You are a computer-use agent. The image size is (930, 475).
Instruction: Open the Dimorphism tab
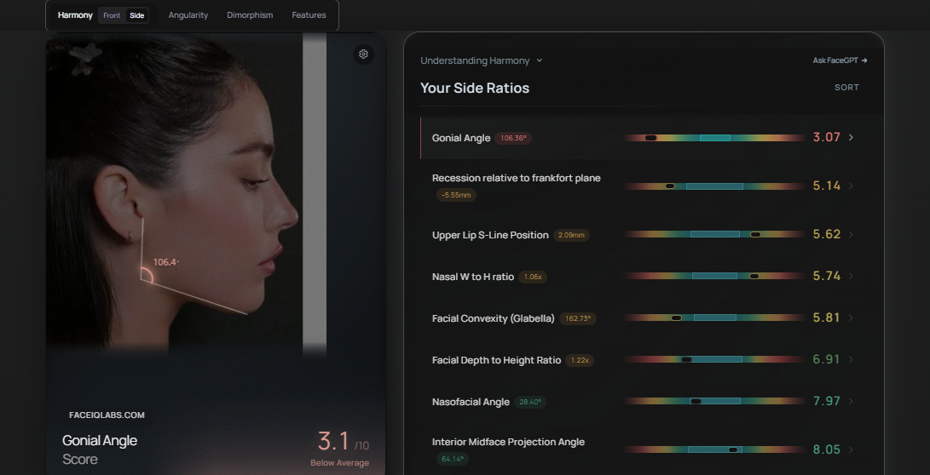click(x=250, y=15)
